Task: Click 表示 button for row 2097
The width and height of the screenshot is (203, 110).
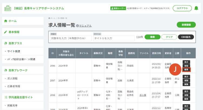Action: 186,77
